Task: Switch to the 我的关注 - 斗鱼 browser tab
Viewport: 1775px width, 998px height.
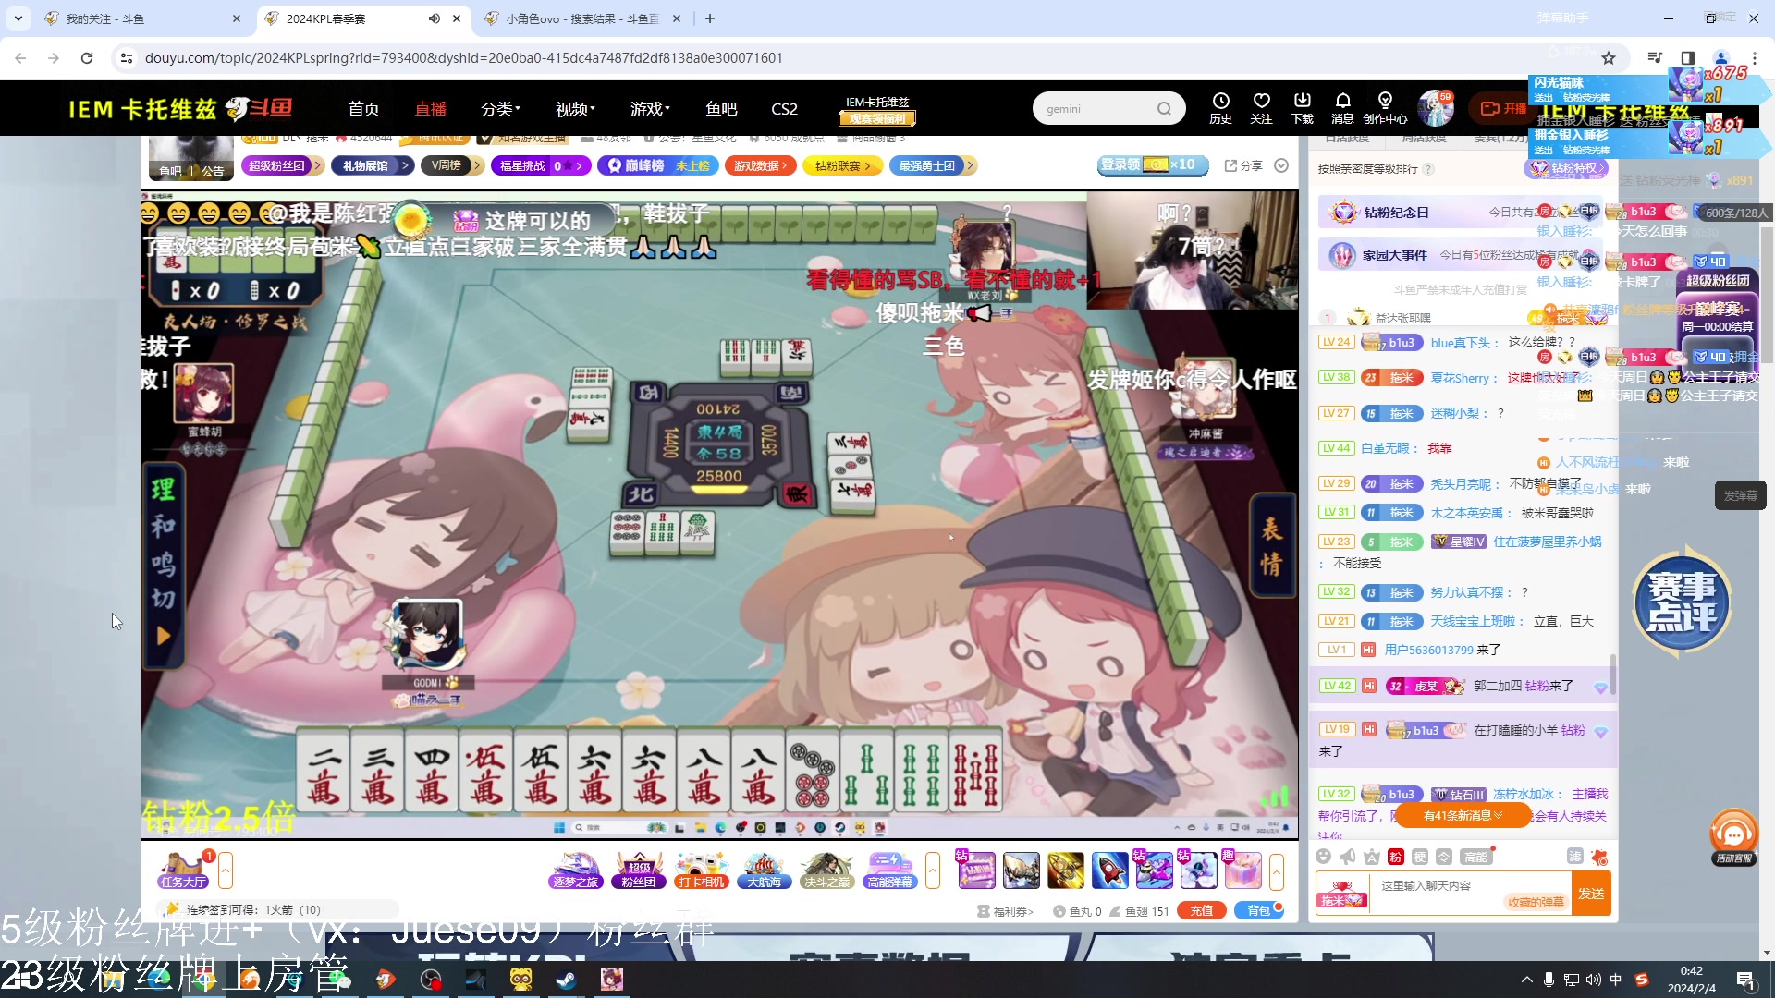Action: click(141, 18)
